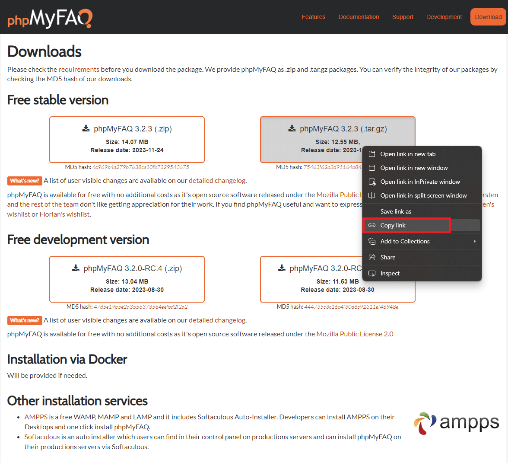Image resolution: width=508 pixels, height=463 pixels.
Task: Click download icon on the 3.2.3 tar.gz card
Action: 292,128
